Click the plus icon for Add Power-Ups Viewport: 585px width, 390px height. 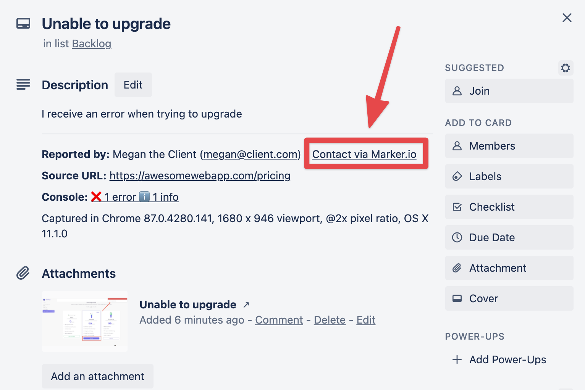click(x=457, y=359)
